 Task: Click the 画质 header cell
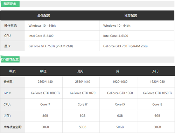(12, 71)
